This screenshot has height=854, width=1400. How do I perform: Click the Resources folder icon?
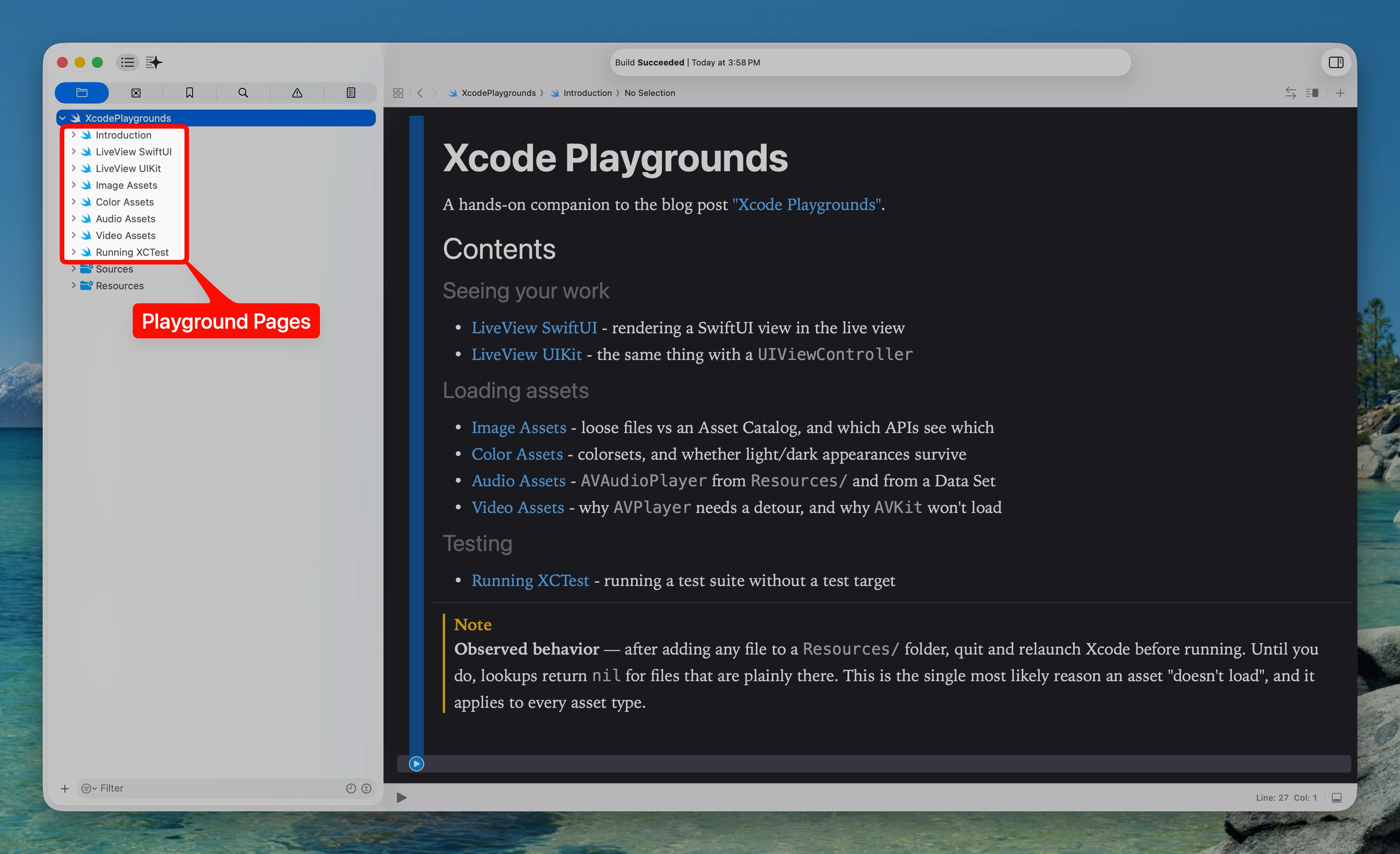pyautogui.click(x=86, y=286)
